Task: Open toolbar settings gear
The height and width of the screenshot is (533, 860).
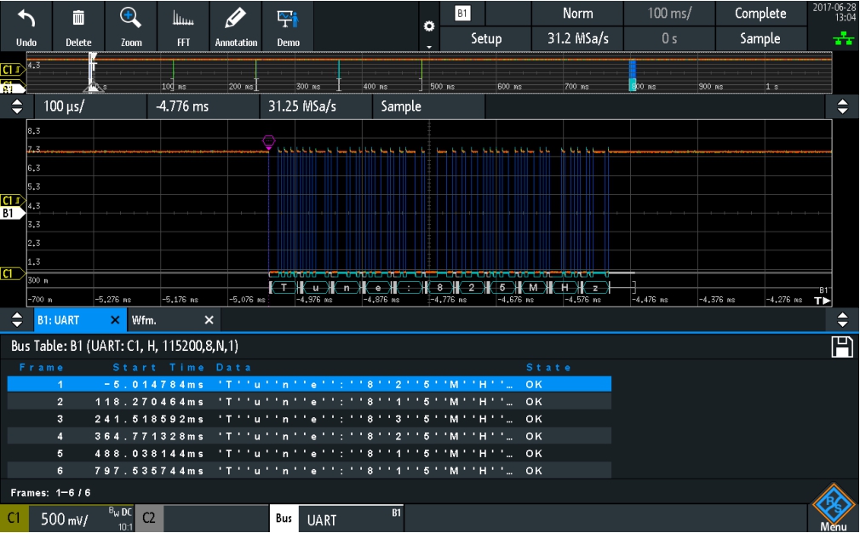Action: [x=429, y=26]
